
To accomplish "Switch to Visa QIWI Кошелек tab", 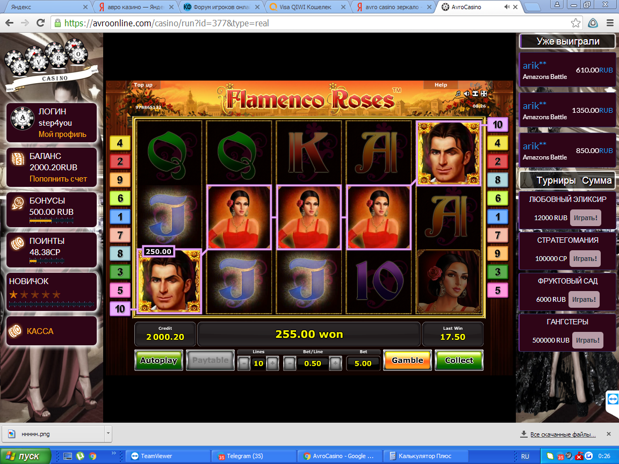I will point(308,6).
